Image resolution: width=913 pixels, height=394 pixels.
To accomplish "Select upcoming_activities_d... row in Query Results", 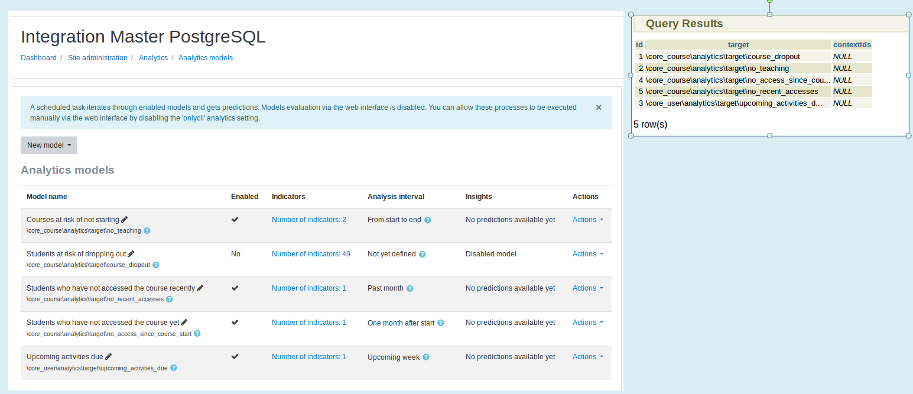I will click(753, 103).
